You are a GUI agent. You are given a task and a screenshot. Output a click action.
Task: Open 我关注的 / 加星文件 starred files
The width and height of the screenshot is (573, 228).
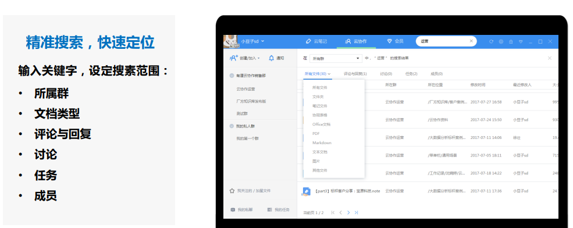250,191
